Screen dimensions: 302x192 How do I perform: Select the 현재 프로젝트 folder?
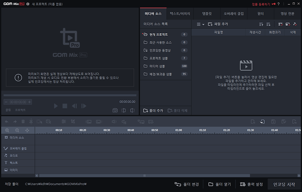pos(165,34)
